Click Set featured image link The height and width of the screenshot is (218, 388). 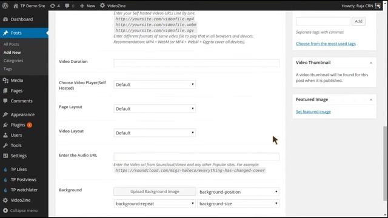[313, 111]
